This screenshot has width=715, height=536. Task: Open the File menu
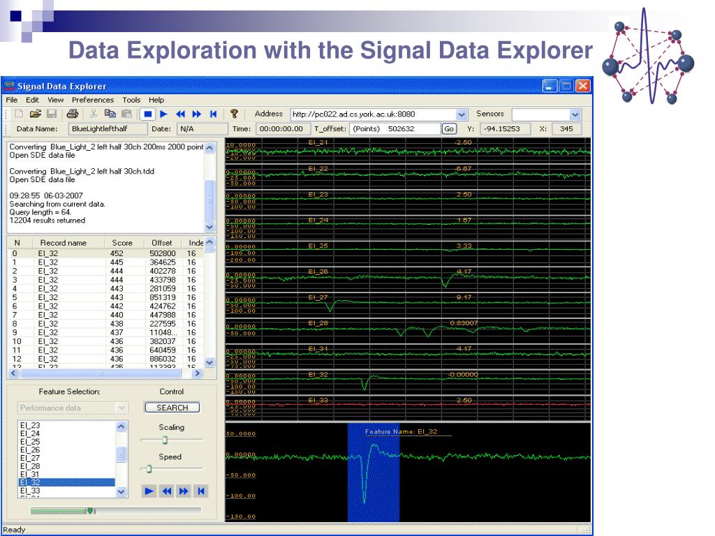pyautogui.click(x=12, y=100)
